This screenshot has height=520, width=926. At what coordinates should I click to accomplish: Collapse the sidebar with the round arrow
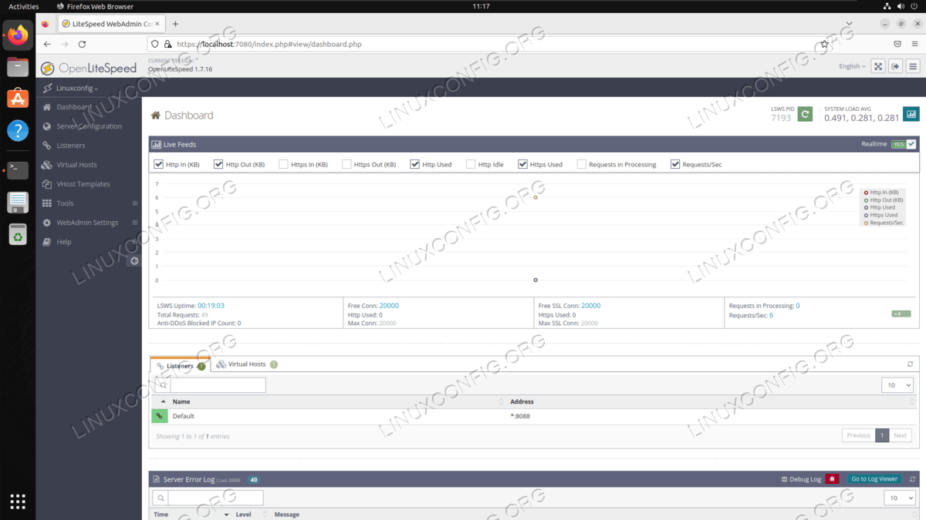coord(134,261)
